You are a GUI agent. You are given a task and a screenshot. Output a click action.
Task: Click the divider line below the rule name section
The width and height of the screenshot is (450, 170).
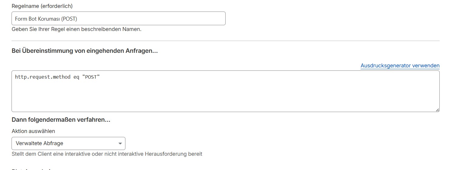[225, 41]
